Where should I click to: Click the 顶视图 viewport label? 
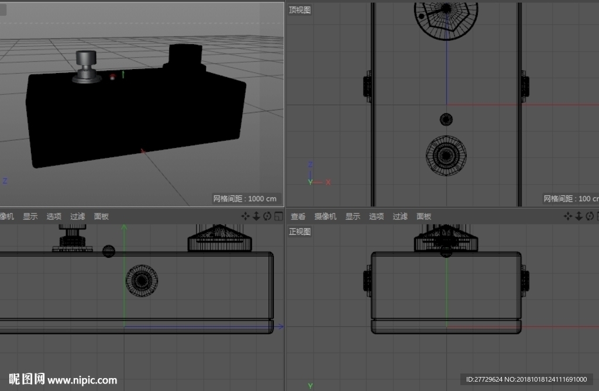299,10
